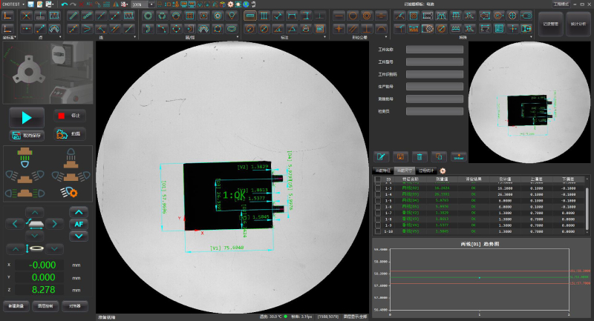The image size is (594, 321).
Task: Click the 工件名称 input field
Action: click(x=434, y=50)
